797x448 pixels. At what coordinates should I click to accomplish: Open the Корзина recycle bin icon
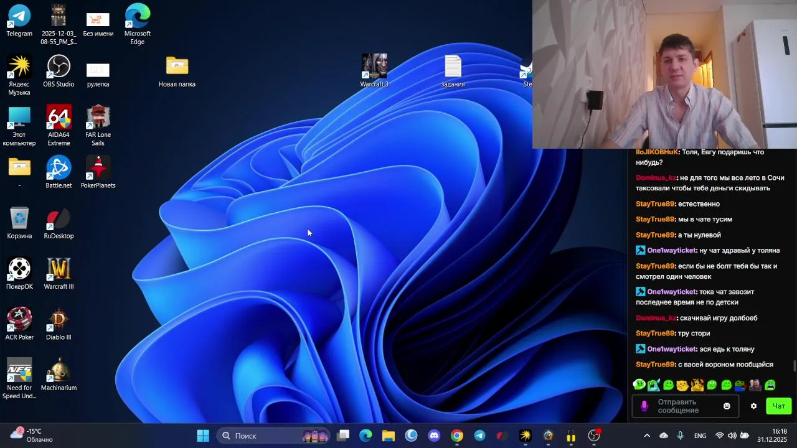pos(19,223)
